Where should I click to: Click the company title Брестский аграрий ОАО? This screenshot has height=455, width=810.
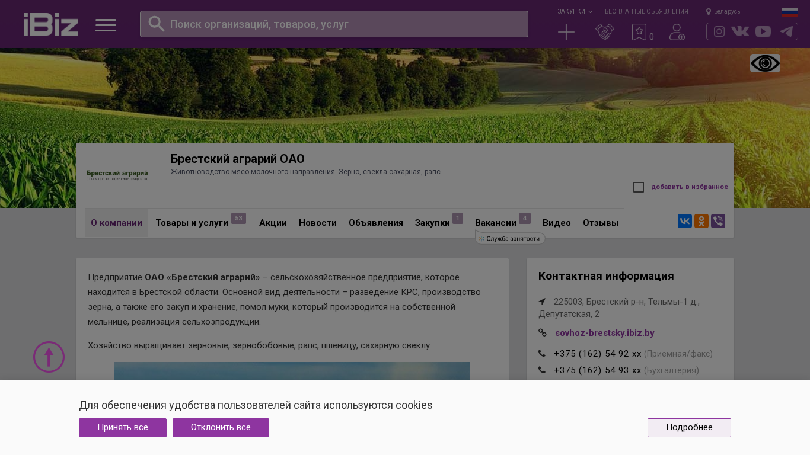[238, 159]
